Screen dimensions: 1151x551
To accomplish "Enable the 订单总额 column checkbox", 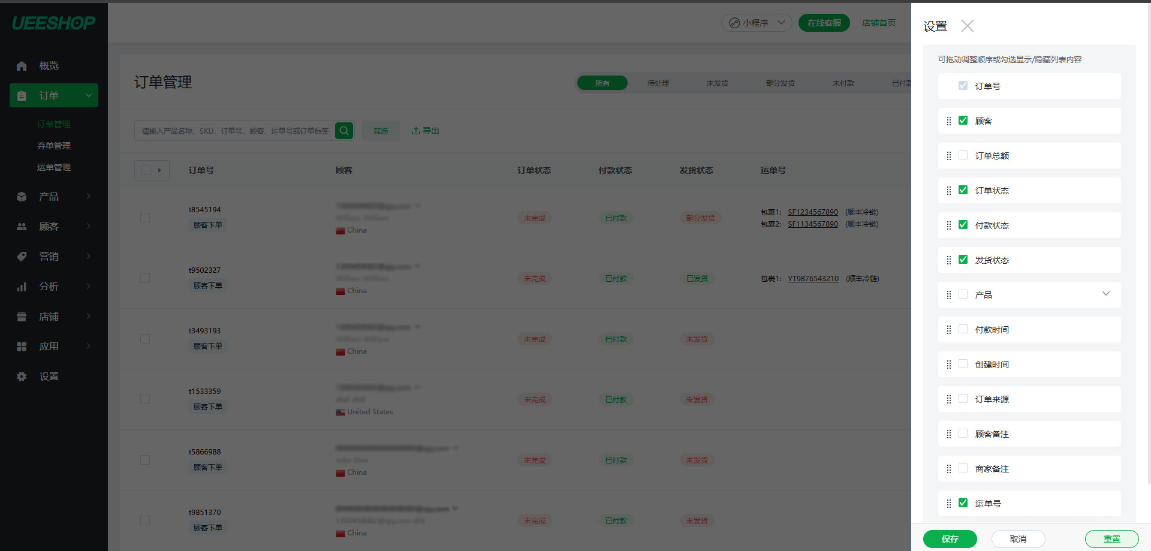I will point(963,155).
